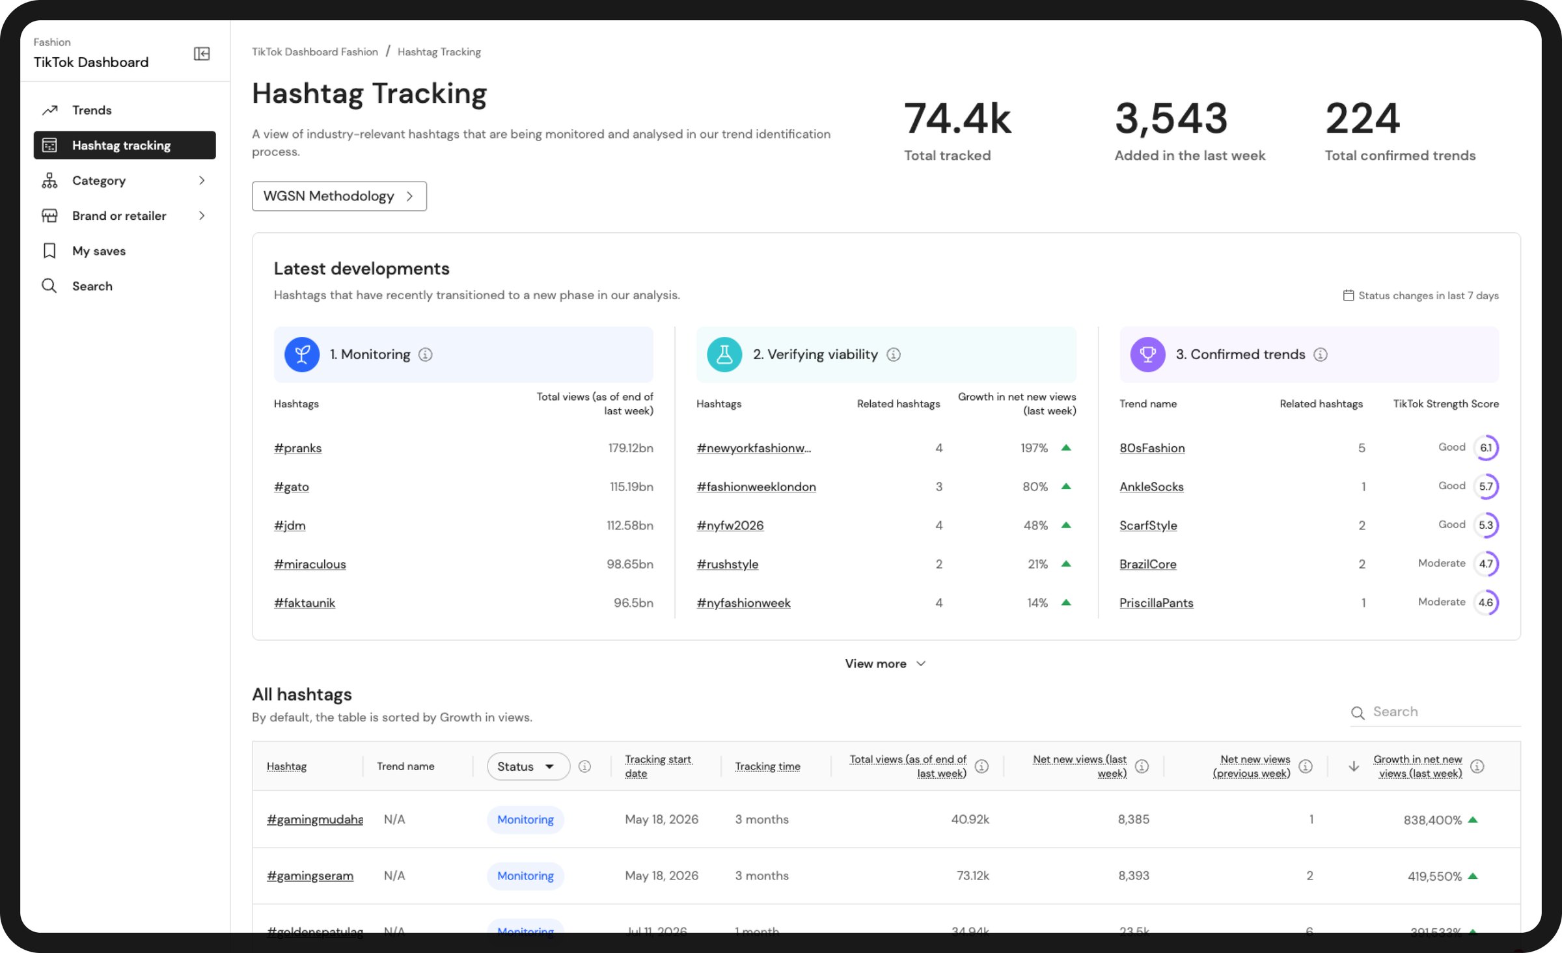Go to TikTok Dashboard Fashion breadcrumb
The width and height of the screenshot is (1562, 953).
pos(315,51)
